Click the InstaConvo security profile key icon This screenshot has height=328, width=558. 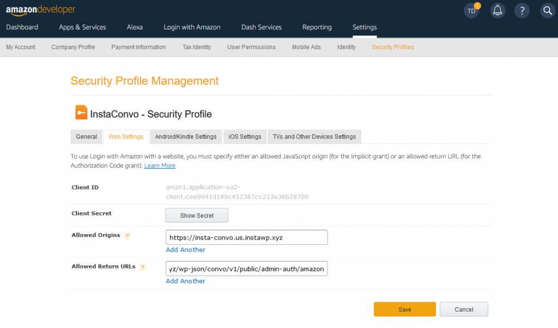coord(81,112)
